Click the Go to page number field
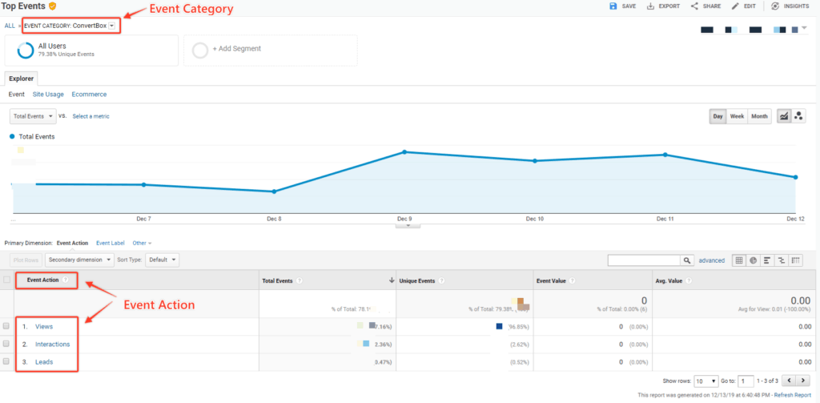Screen dimensions: 820x403 pyautogui.click(x=746, y=381)
